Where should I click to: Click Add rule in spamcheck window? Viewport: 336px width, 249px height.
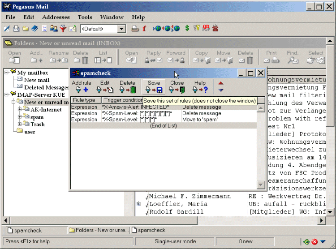point(82,86)
